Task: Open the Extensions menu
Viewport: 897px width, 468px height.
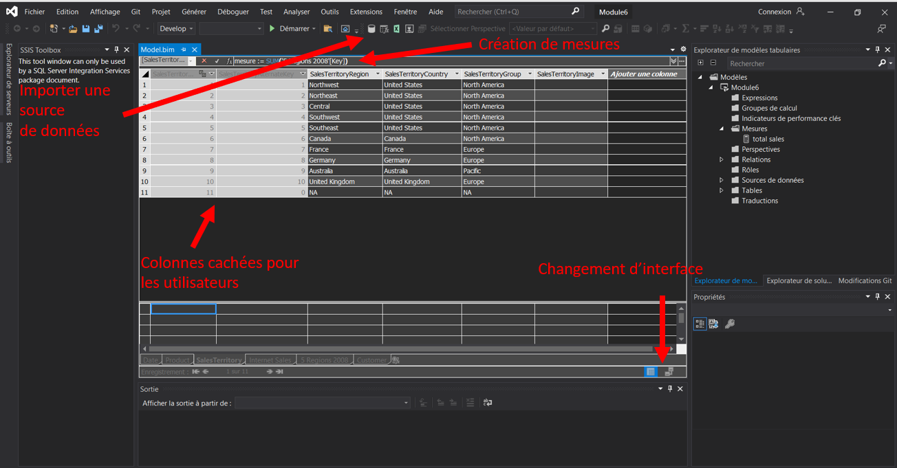Action: [365, 12]
